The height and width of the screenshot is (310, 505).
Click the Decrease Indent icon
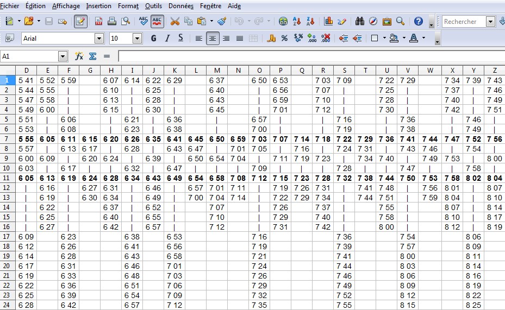coord(344,39)
